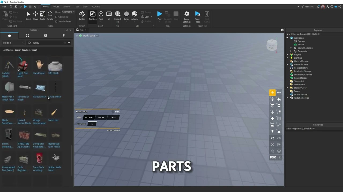The width and height of the screenshot is (343, 192).
Task: Select the F3X Texture image tool
Action: click(x=272, y=125)
